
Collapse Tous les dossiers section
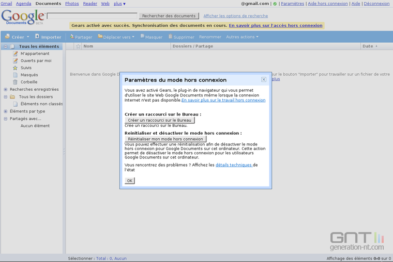click(x=6, y=97)
